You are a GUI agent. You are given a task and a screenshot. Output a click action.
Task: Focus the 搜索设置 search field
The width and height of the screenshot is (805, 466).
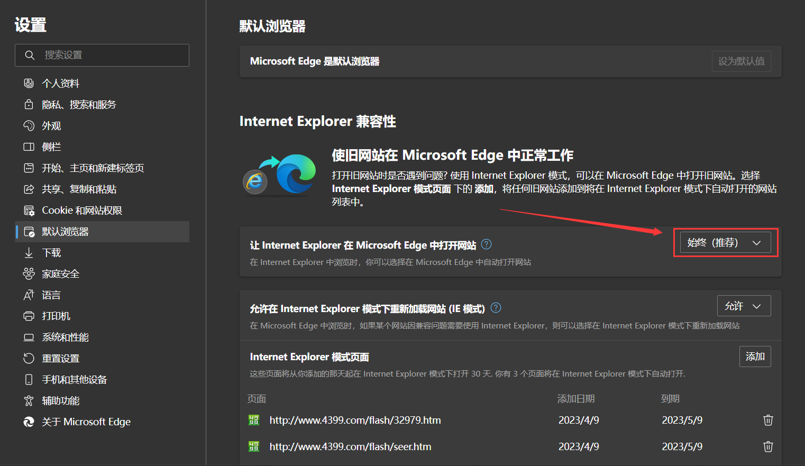click(x=102, y=55)
